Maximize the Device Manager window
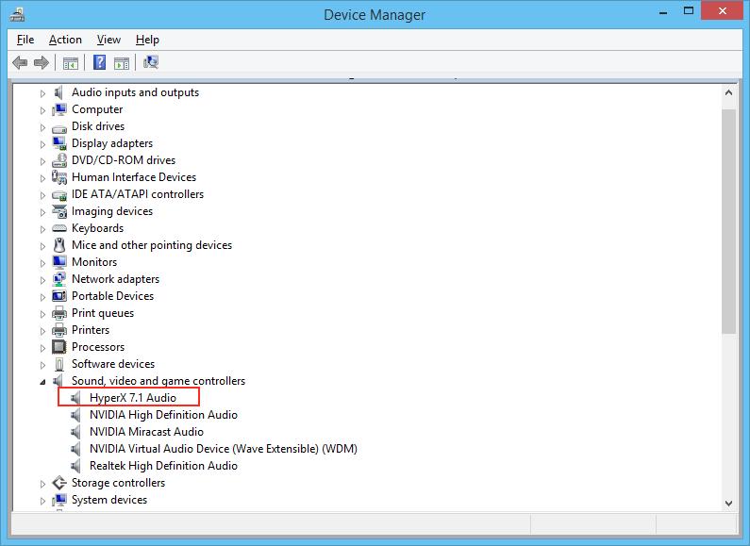750x546 pixels. 689,11
